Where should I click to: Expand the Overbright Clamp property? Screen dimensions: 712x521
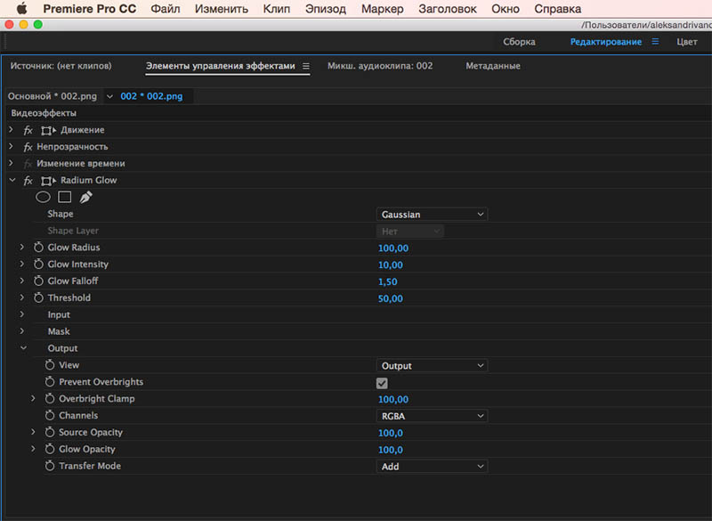pos(33,398)
